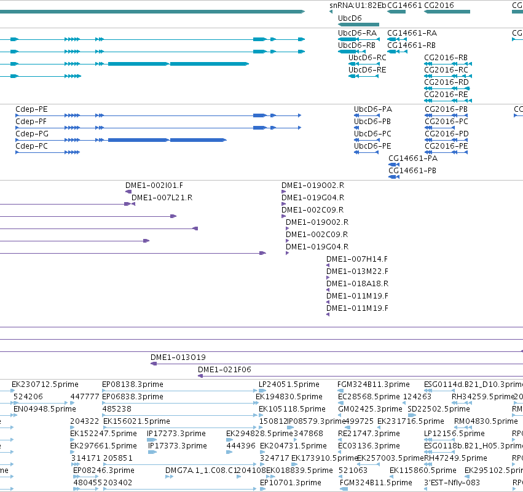Viewport: 523px width, 492px height.
Task: Select the CG14661-PA protein label
Action: point(413,158)
